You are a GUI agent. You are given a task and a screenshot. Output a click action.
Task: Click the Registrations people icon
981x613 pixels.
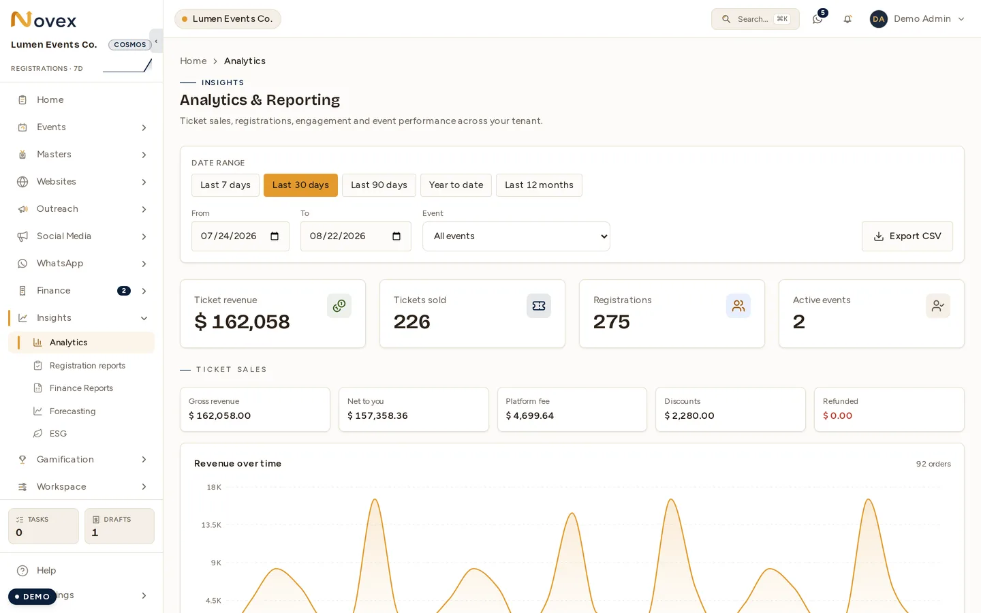(x=738, y=306)
